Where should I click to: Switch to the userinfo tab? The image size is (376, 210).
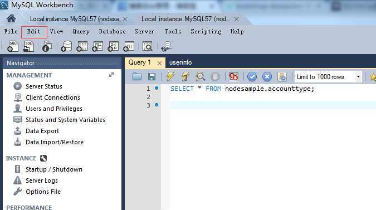tap(180, 62)
